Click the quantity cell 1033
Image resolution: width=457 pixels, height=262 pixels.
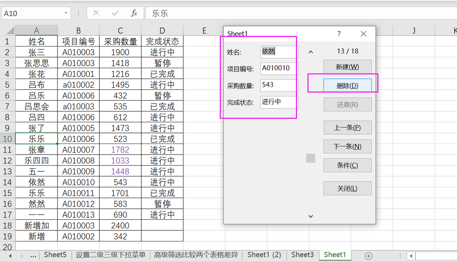120,160
